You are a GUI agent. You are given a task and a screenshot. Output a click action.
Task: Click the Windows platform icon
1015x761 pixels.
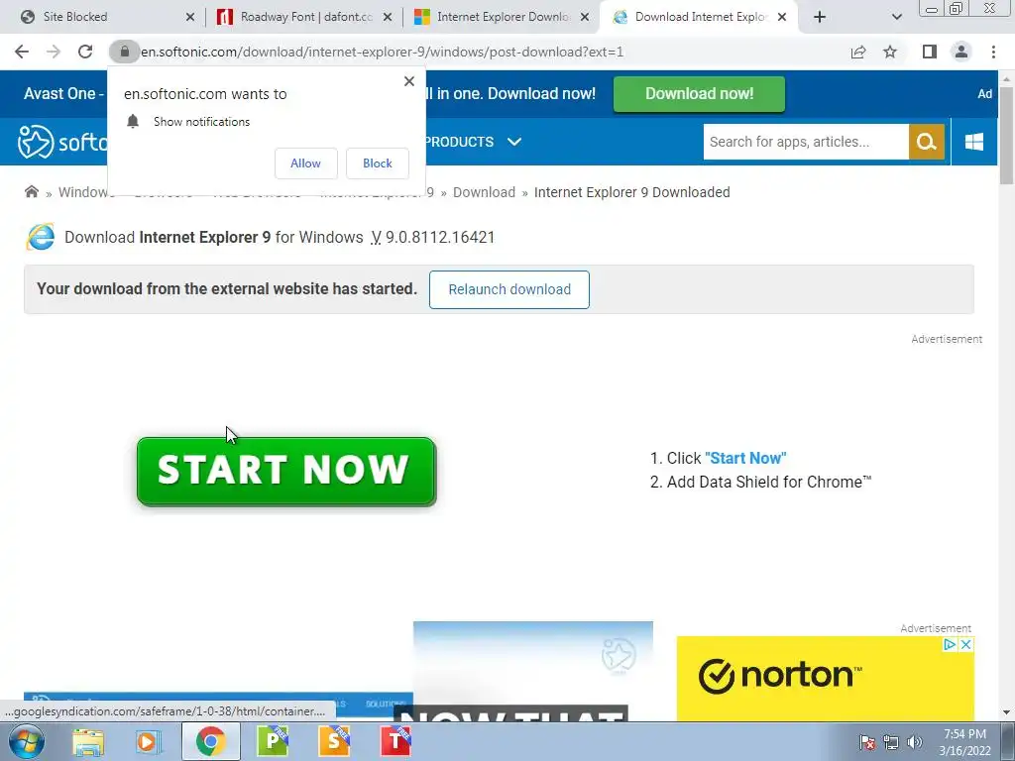click(x=973, y=142)
